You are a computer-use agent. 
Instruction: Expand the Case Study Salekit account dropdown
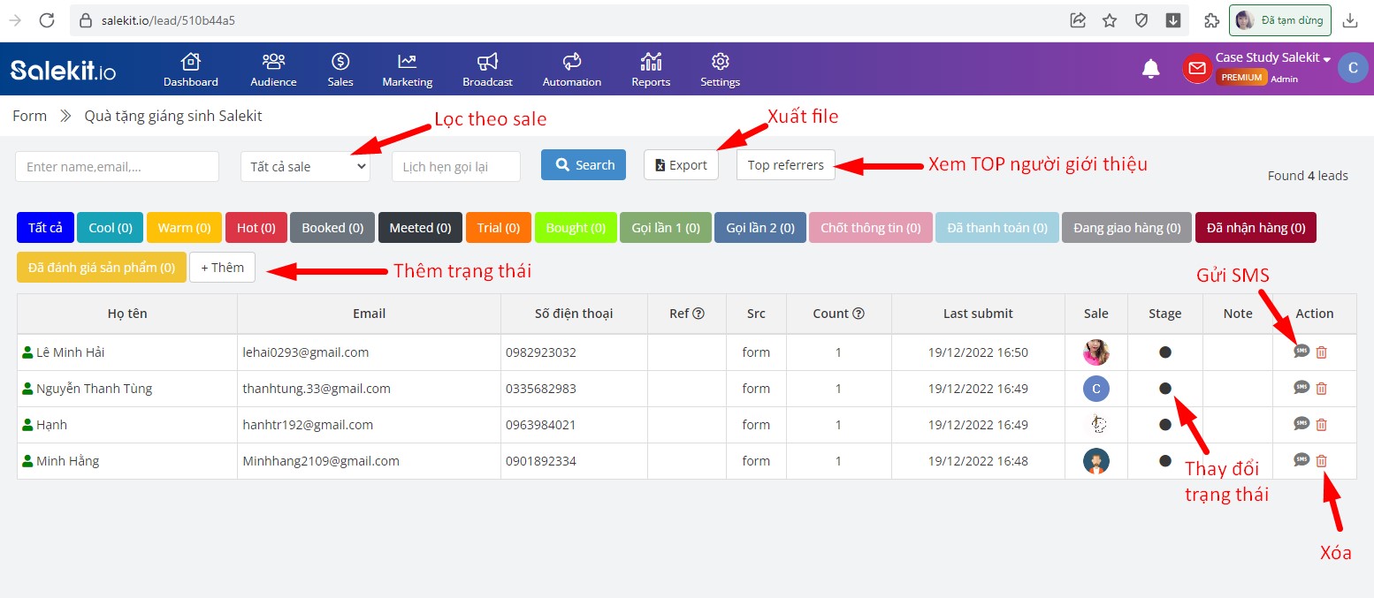point(1273,58)
